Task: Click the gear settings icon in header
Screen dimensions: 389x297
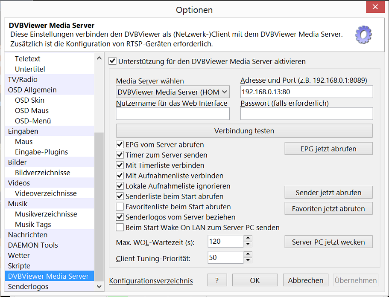Action: click(x=363, y=35)
